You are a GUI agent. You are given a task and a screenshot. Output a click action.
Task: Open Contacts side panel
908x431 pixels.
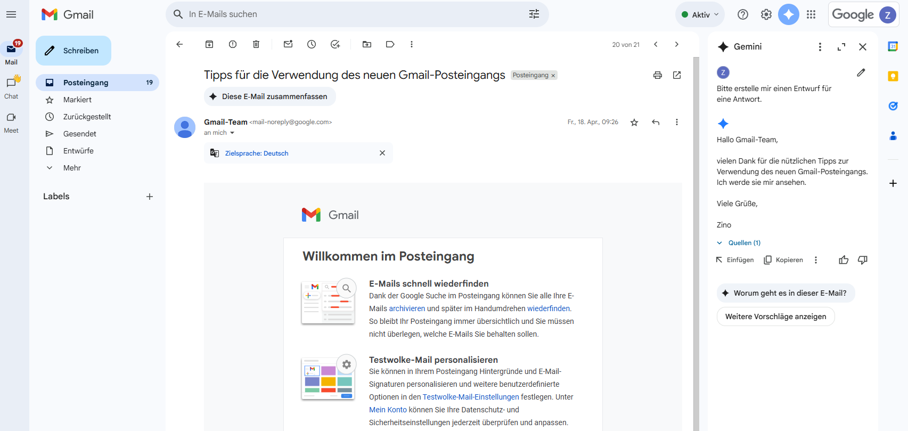pyautogui.click(x=893, y=136)
